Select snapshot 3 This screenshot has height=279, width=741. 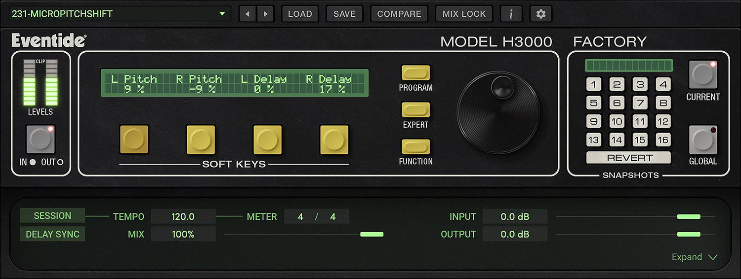tap(640, 85)
